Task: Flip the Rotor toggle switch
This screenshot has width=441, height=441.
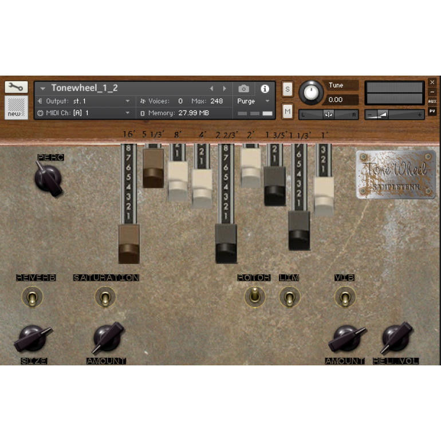Action: coord(253,296)
